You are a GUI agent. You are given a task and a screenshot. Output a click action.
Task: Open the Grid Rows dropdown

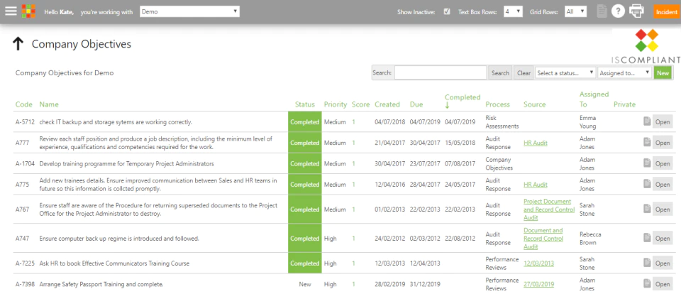[x=575, y=12]
